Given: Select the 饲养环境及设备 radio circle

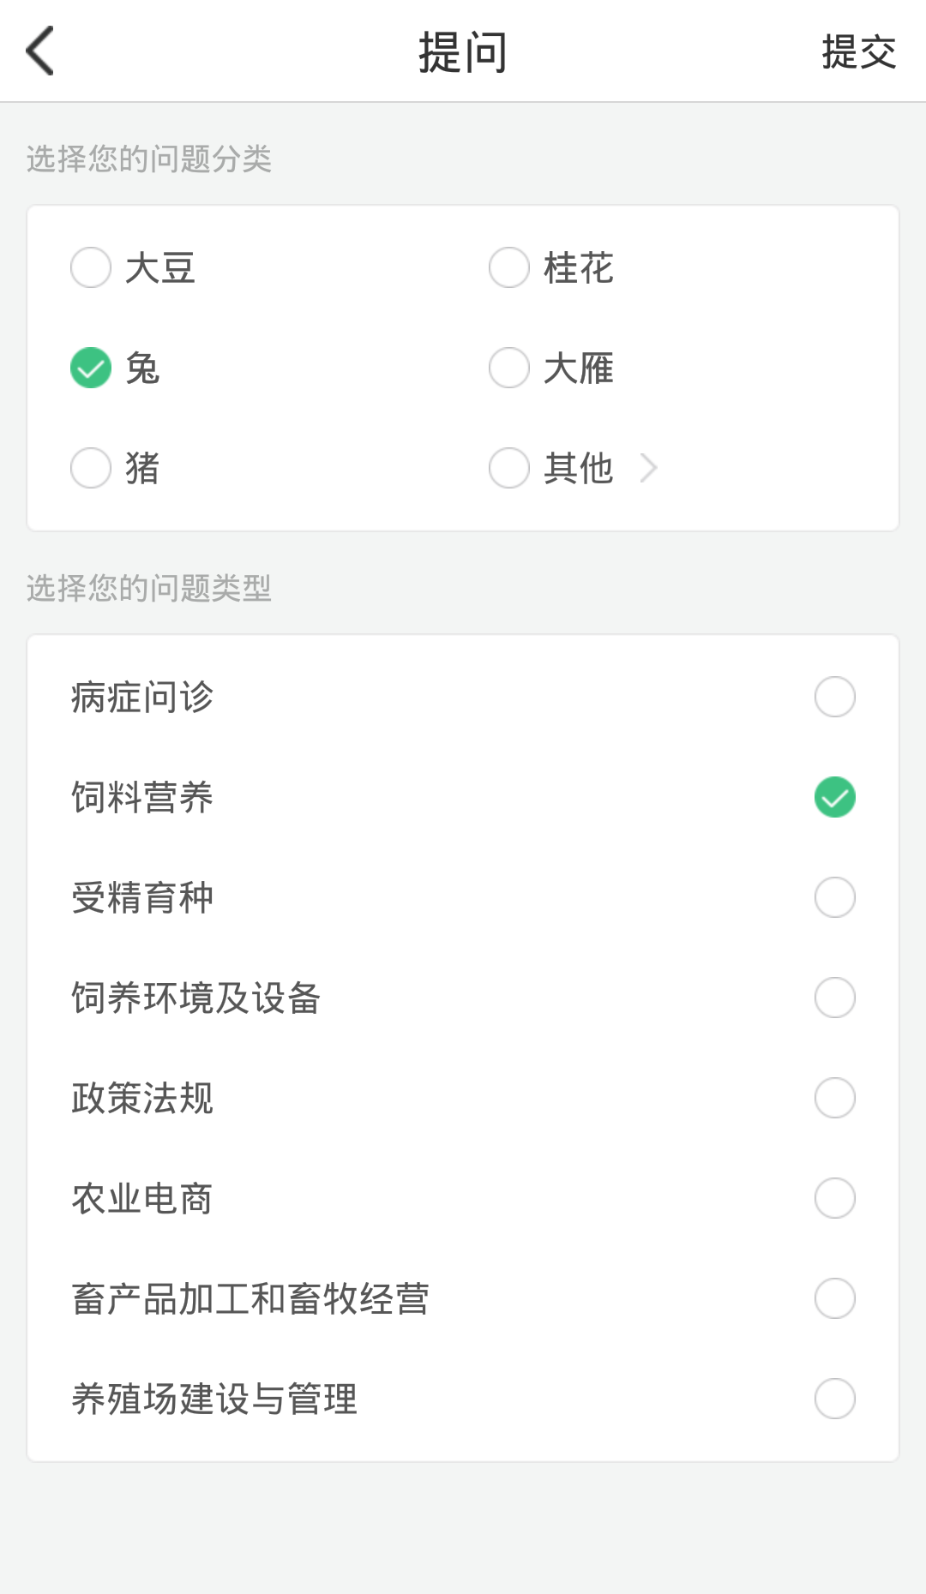Looking at the screenshot, I should coord(834,998).
